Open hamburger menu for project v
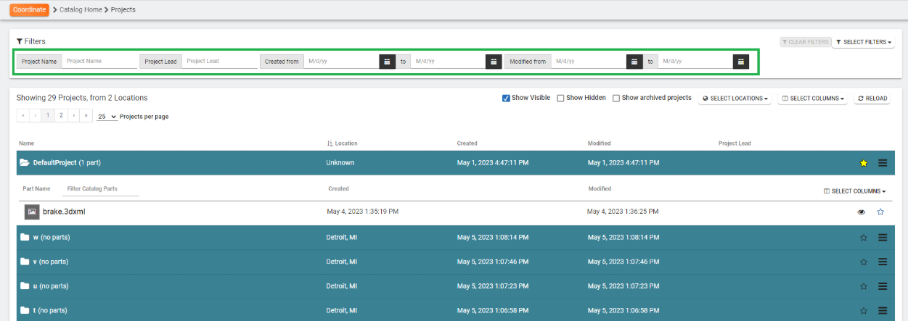908x321 pixels. 883,262
